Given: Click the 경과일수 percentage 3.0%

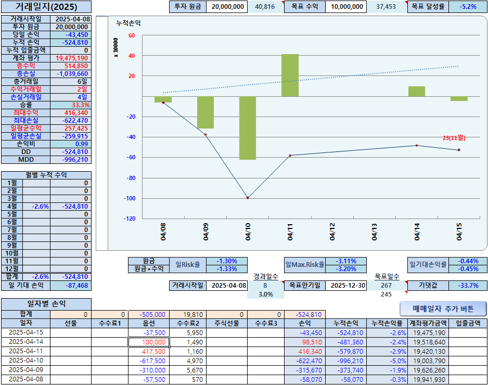Looking at the screenshot, I should 265,294.
